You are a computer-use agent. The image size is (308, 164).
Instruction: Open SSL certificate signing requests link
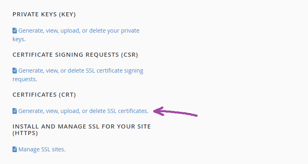80,71
